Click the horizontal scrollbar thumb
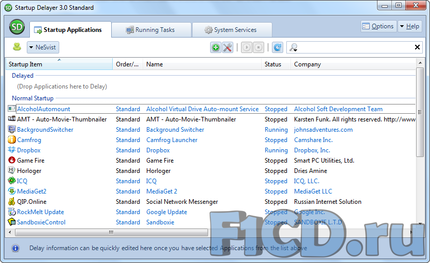This screenshot has height=263, width=430. [111, 232]
